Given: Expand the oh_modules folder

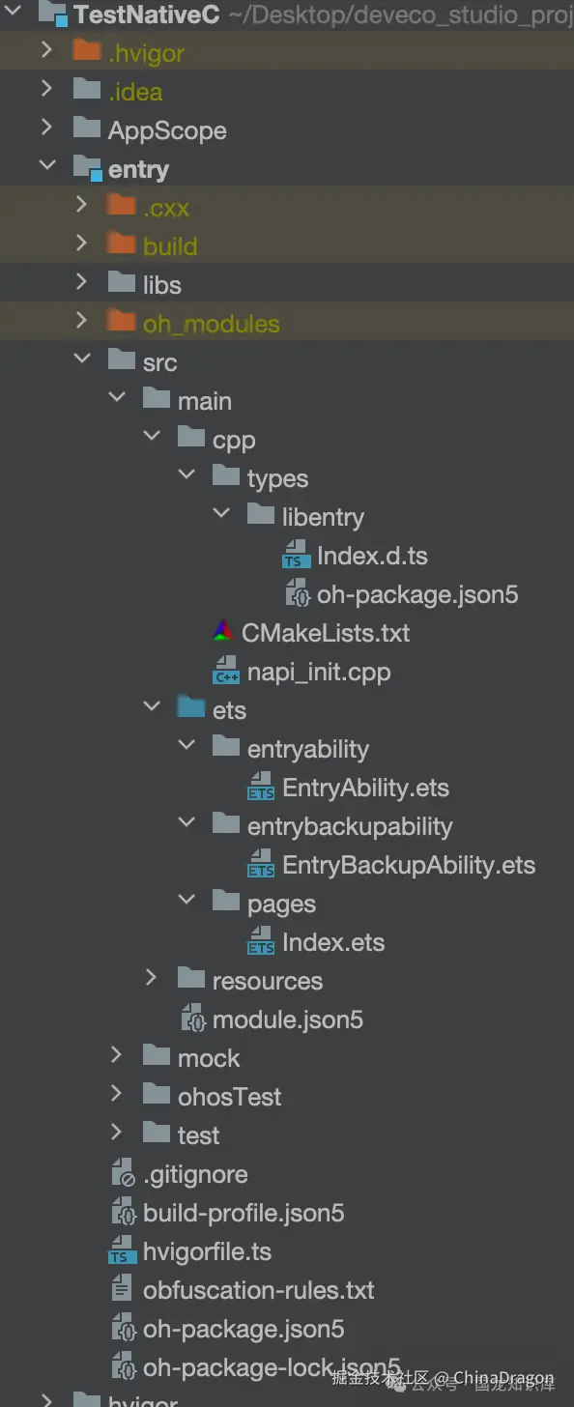Looking at the screenshot, I should coord(81,322).
